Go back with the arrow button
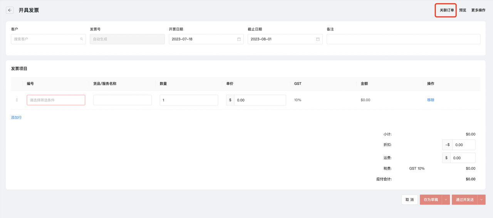 click(x=10, y=10)
